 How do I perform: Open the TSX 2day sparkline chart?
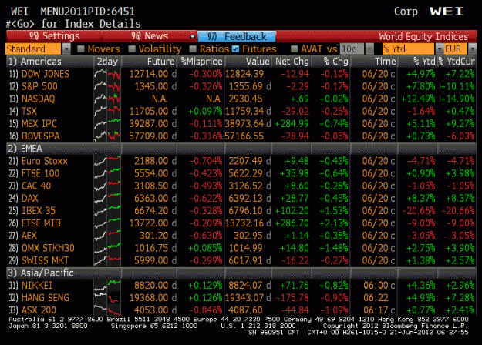(107, 111)
